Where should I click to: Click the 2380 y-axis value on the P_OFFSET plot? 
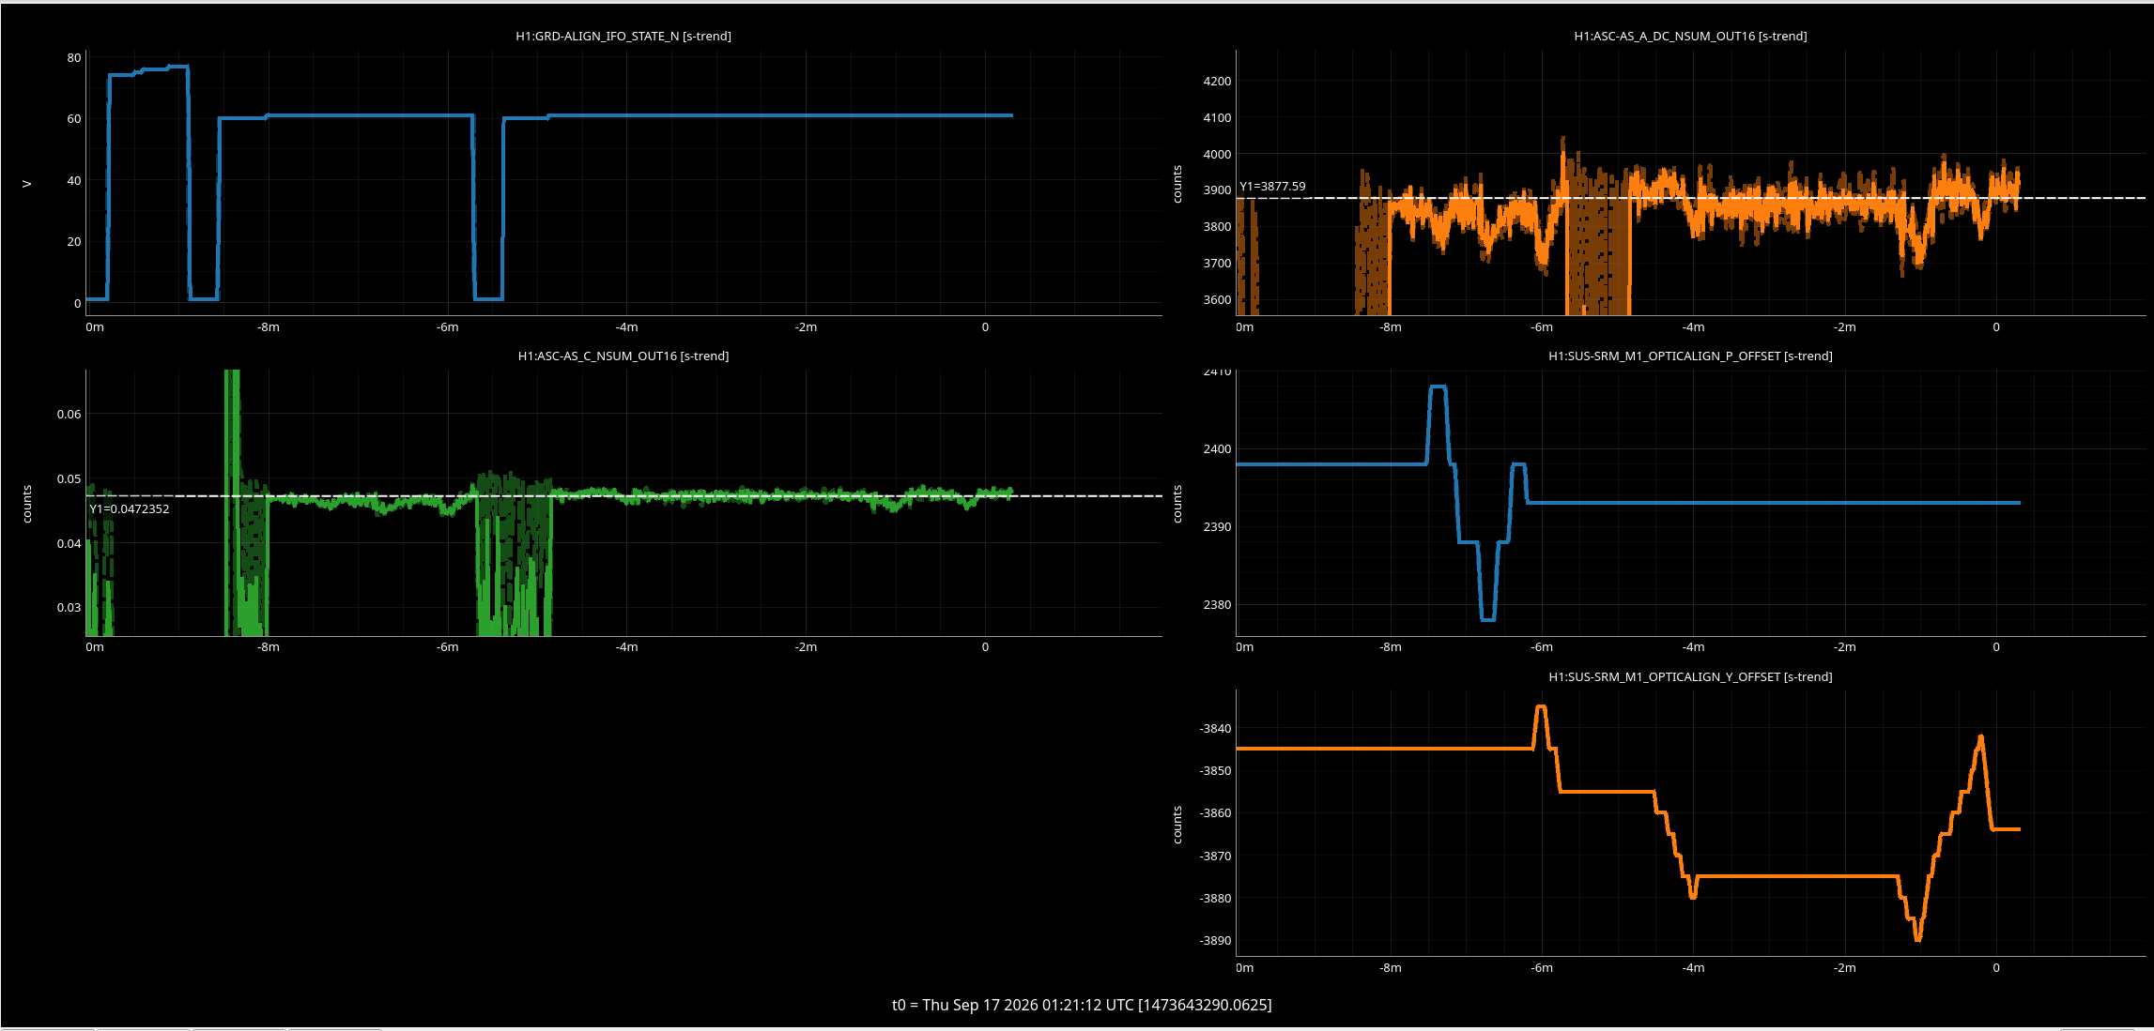click(1217, 604)
